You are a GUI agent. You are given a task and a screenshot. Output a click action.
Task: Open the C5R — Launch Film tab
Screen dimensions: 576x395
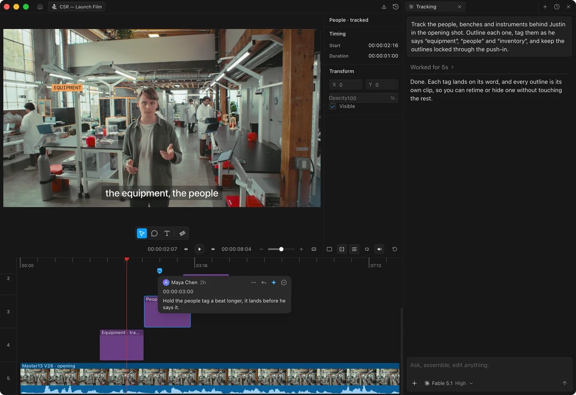click(x=77, y=7)
